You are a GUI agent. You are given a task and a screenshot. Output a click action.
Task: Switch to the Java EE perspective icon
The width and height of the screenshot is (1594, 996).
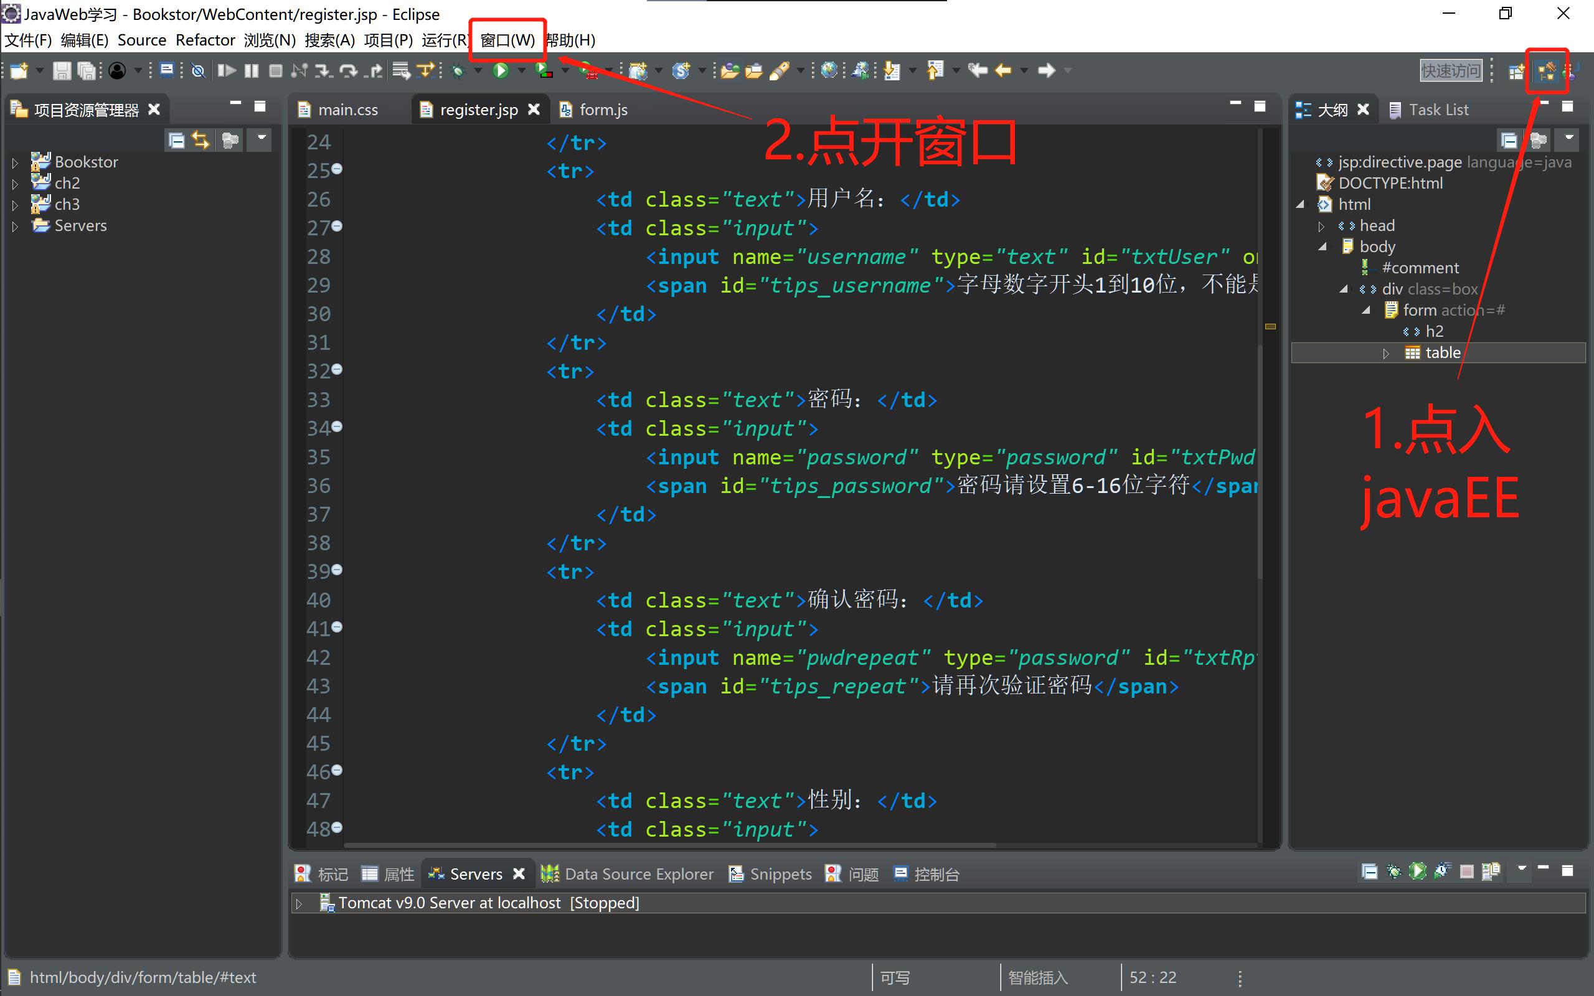coord(1547,70)
